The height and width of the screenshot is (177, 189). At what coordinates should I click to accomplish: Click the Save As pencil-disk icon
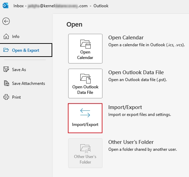tap(6, 69)
